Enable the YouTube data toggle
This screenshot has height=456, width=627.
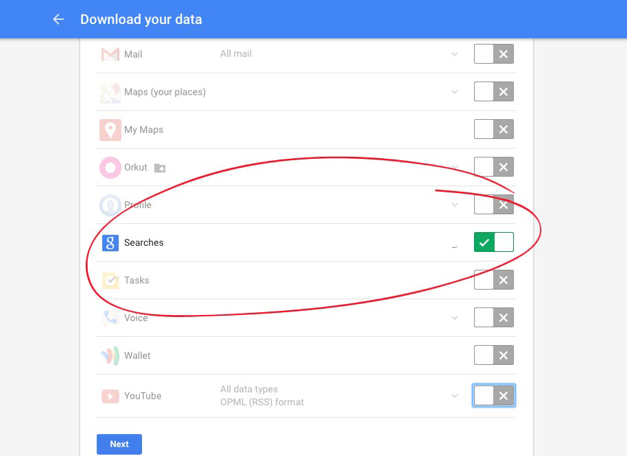coord(493,395)
